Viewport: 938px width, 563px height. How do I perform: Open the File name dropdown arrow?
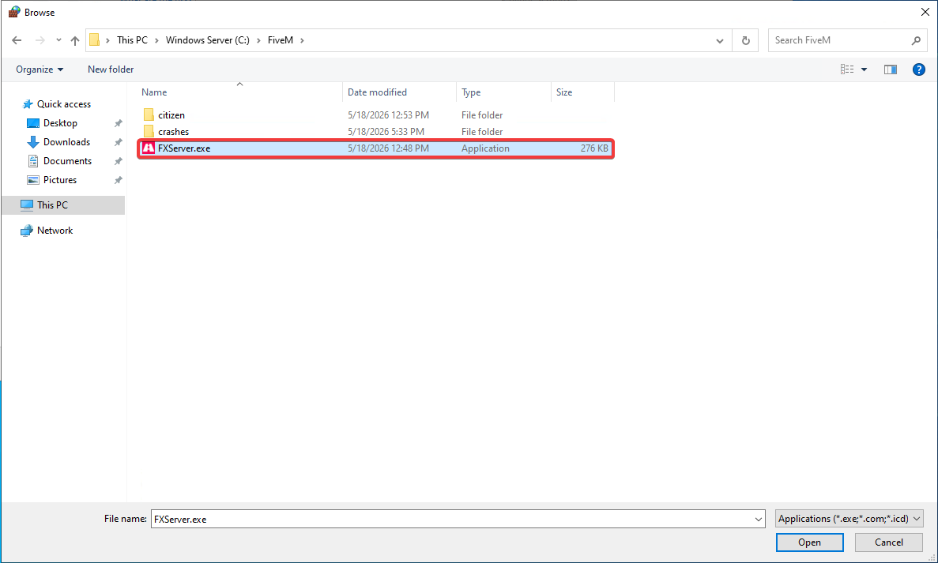coord(759,519)
